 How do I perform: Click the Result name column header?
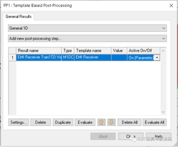point(39,50)
